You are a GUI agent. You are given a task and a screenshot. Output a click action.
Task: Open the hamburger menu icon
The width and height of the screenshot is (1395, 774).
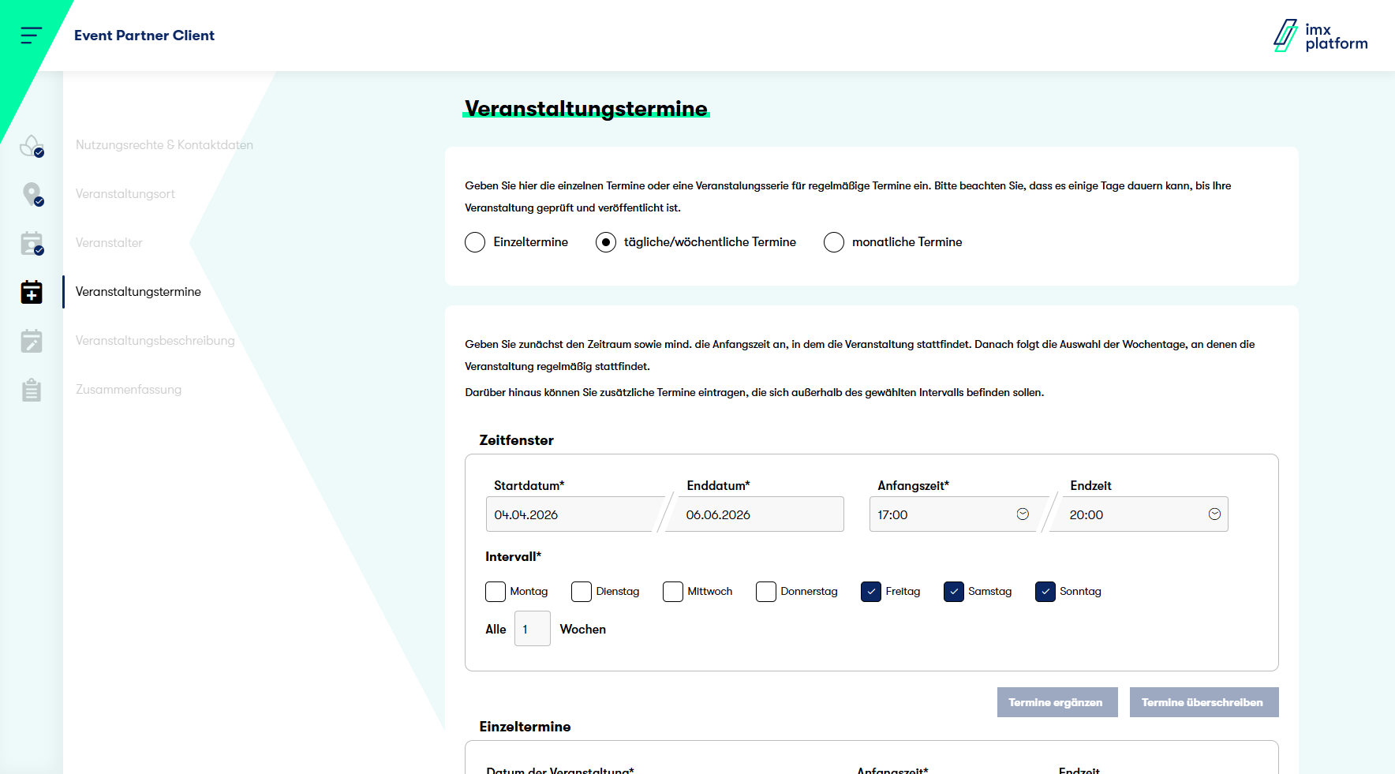click(31, 36)
